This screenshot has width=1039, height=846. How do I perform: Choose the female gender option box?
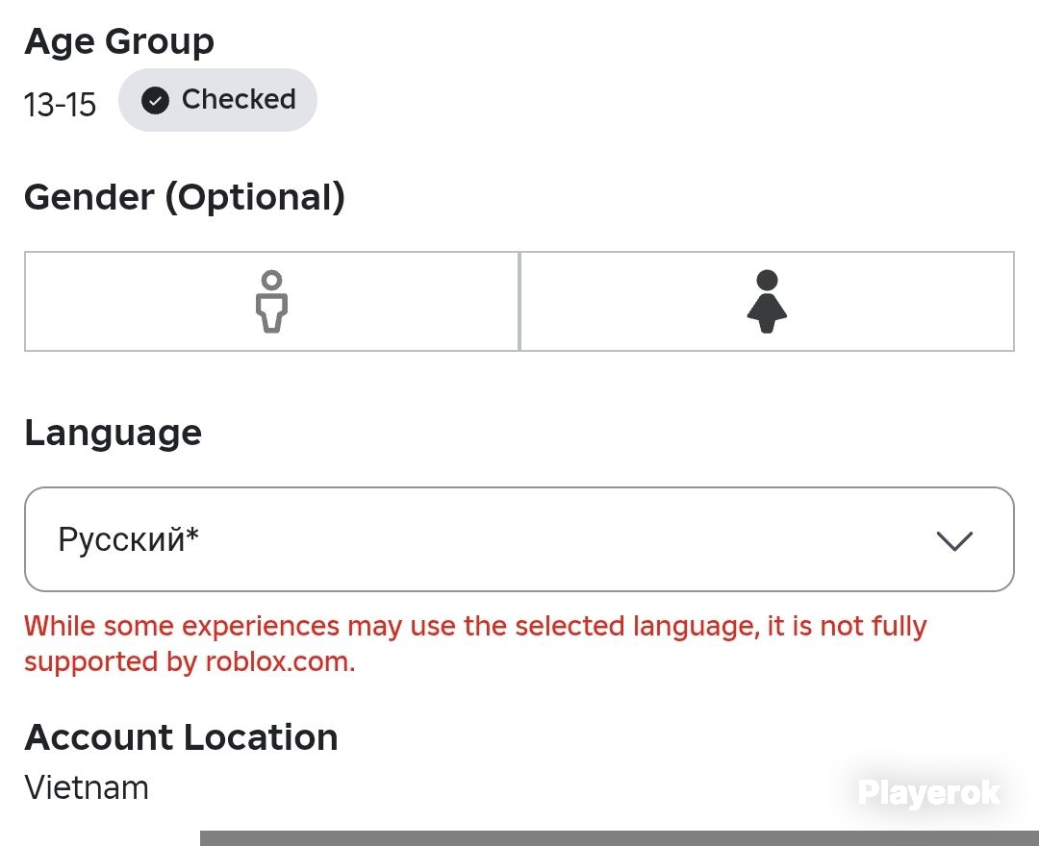768,301
